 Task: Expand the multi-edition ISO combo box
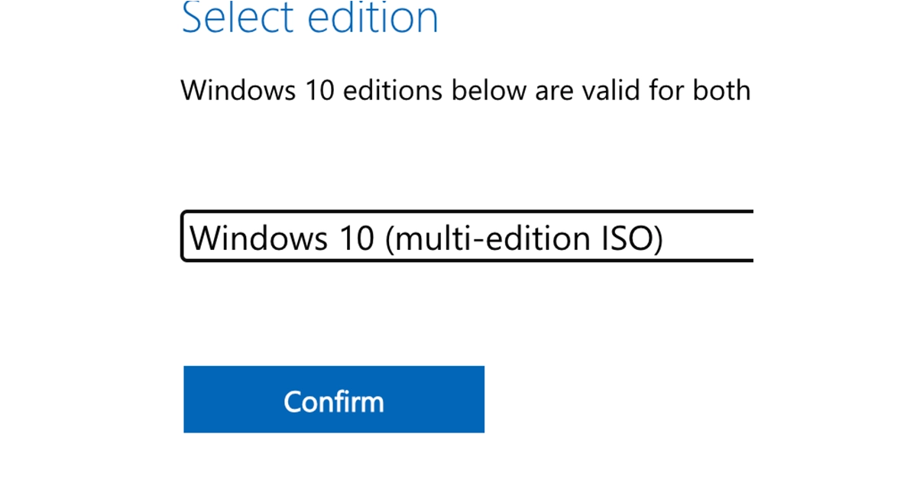[x=467, y=238]
